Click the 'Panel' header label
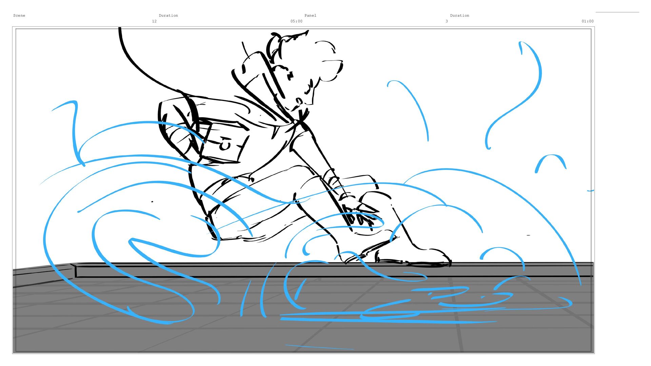The image size is (651, 366). [x=310, y=16]
